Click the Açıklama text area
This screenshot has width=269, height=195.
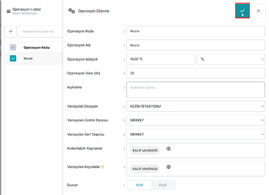point(196,90)
